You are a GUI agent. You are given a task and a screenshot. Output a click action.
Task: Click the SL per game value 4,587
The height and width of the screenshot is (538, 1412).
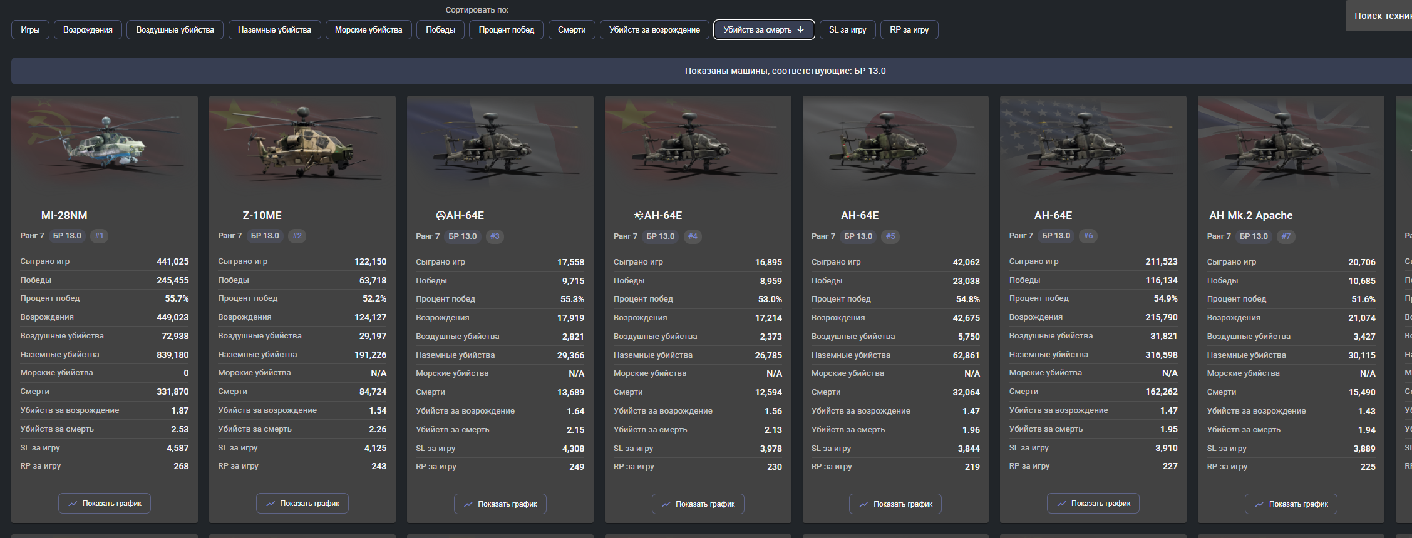coord(177,448)
